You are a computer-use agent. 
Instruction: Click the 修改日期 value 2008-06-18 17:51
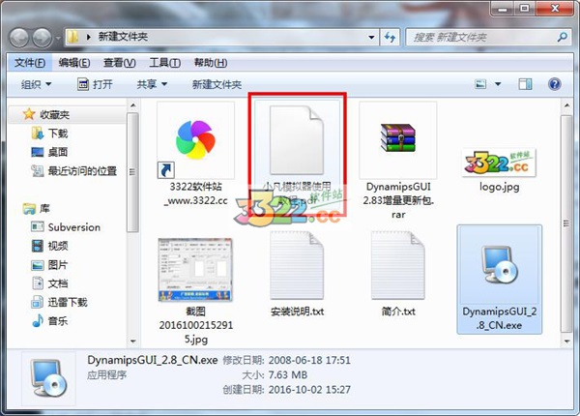pos(309,360)
